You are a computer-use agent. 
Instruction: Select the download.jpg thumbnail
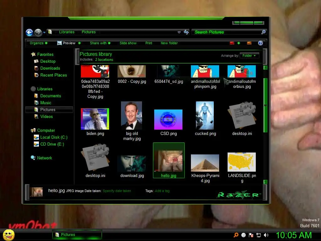[x=132, y=163]
